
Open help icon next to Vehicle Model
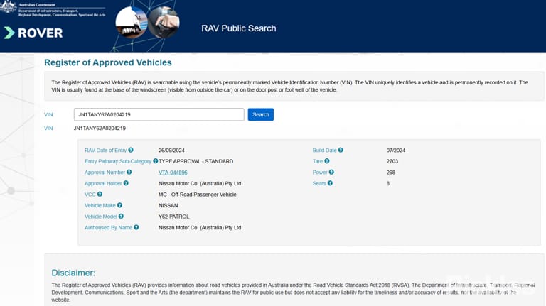[121, 216]
